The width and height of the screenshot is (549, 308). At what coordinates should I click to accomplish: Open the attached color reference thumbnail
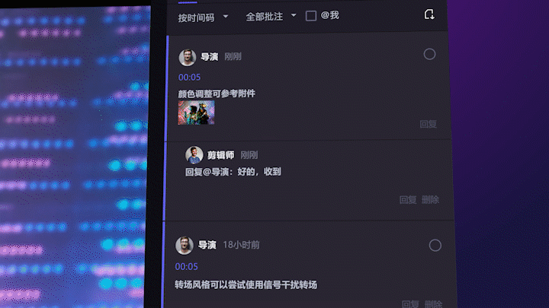197,113
